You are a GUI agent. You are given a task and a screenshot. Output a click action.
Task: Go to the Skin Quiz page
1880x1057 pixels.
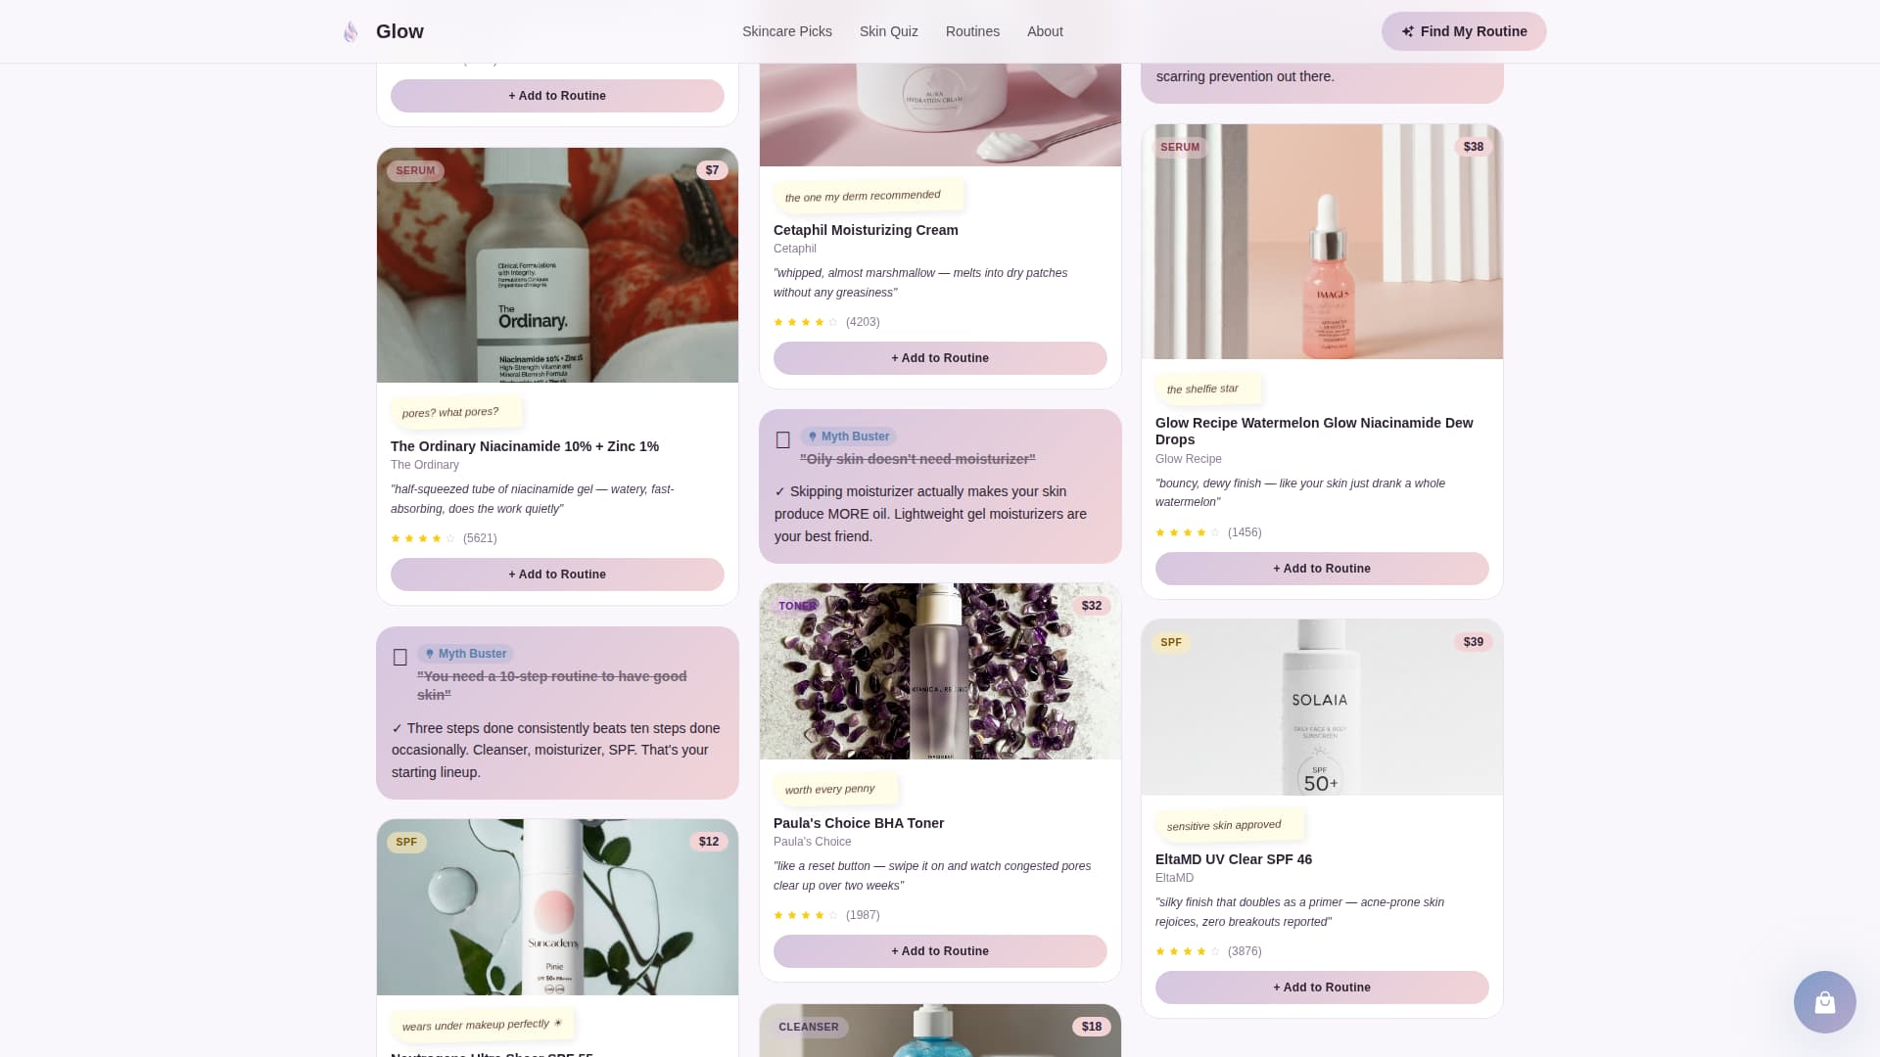pyautogui.click(x=889, y=31)
